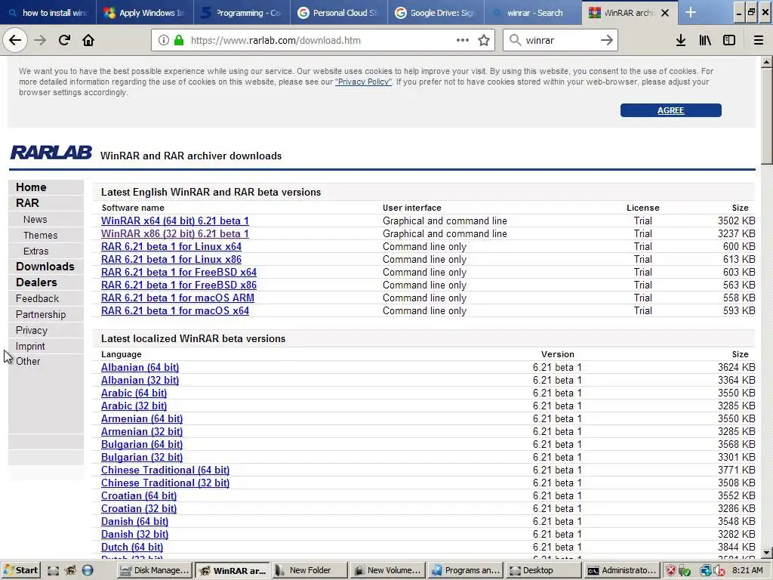This screenshot has width=773, height=580.
Task: Download RAR 6.21 beta 1 for FreeBSD x86
Action: point(179,285)
